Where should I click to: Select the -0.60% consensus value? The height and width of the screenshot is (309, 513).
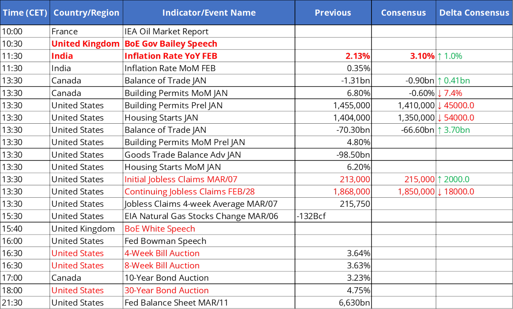tap(404, 93)
